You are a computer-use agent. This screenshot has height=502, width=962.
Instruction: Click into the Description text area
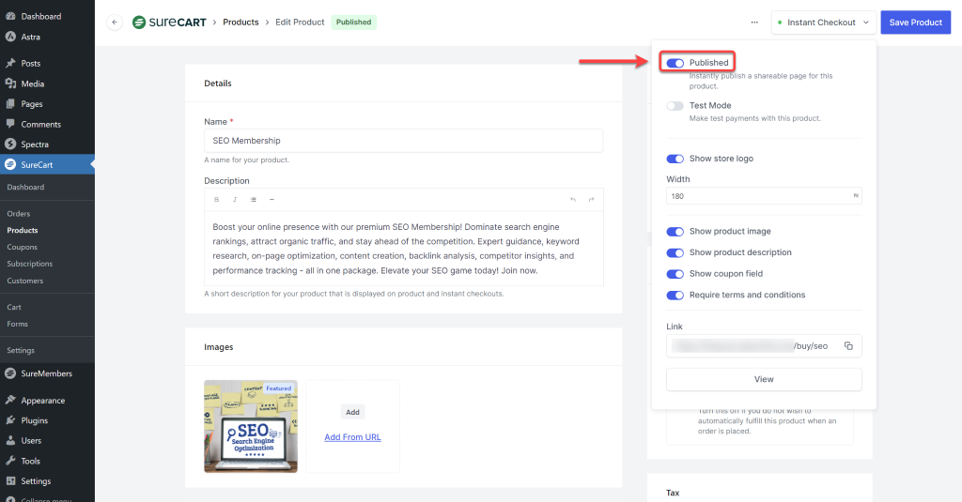403,249
